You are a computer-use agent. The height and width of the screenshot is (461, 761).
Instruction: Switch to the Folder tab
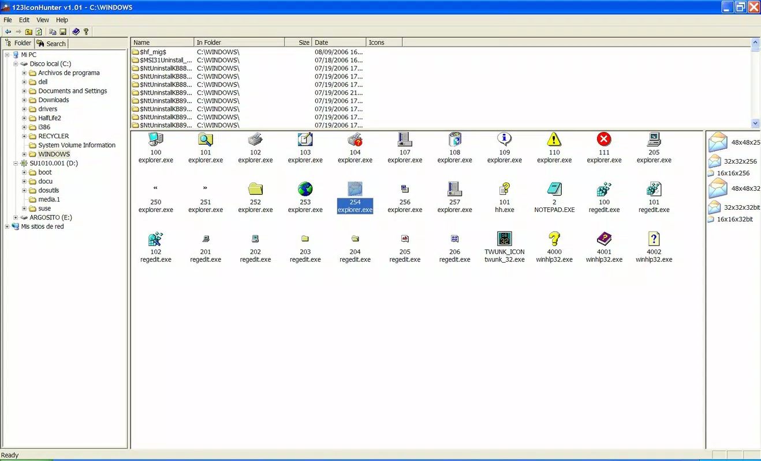[18, 43]
